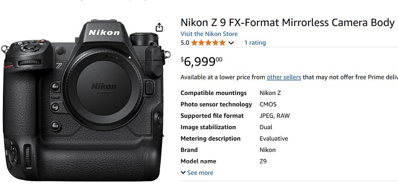The width and height of the screenshot is (398, 185).
Task: Open the rating breakdown chevron beside the stars
Action: pos(231,43)
